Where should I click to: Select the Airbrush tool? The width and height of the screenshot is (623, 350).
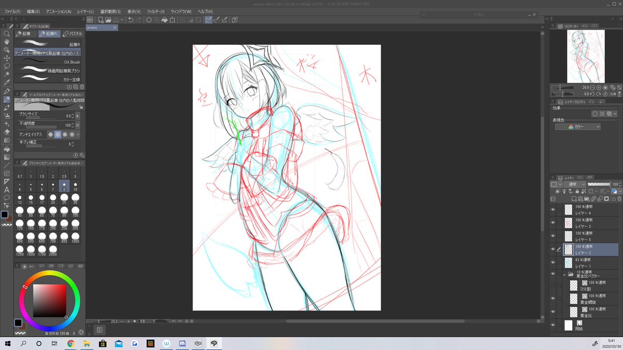7,116
